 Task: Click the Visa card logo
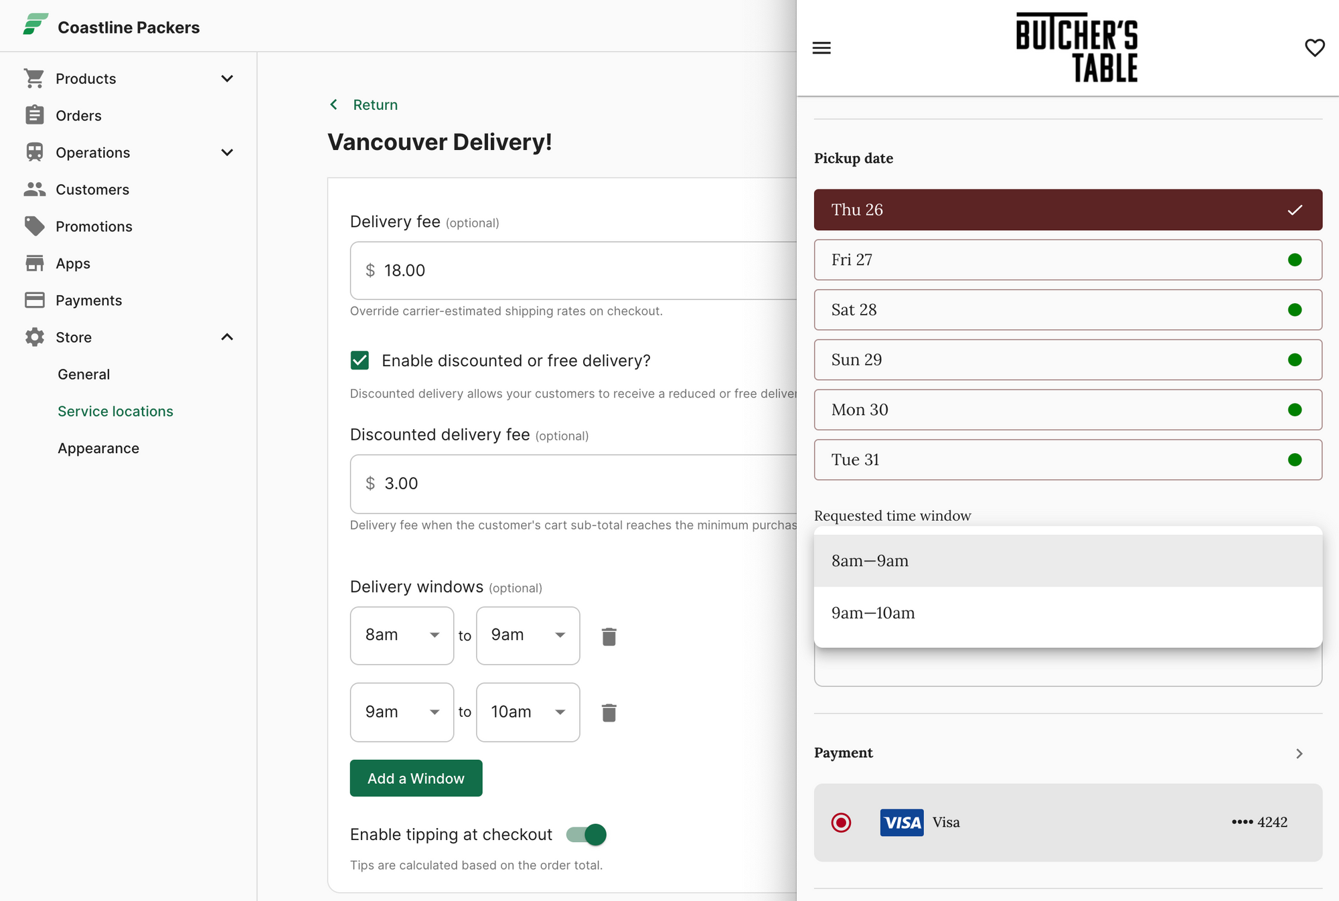point(901,822)
